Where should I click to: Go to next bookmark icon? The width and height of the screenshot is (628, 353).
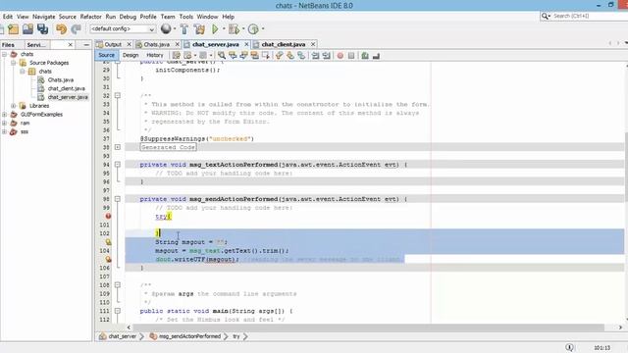click(290, 56)
